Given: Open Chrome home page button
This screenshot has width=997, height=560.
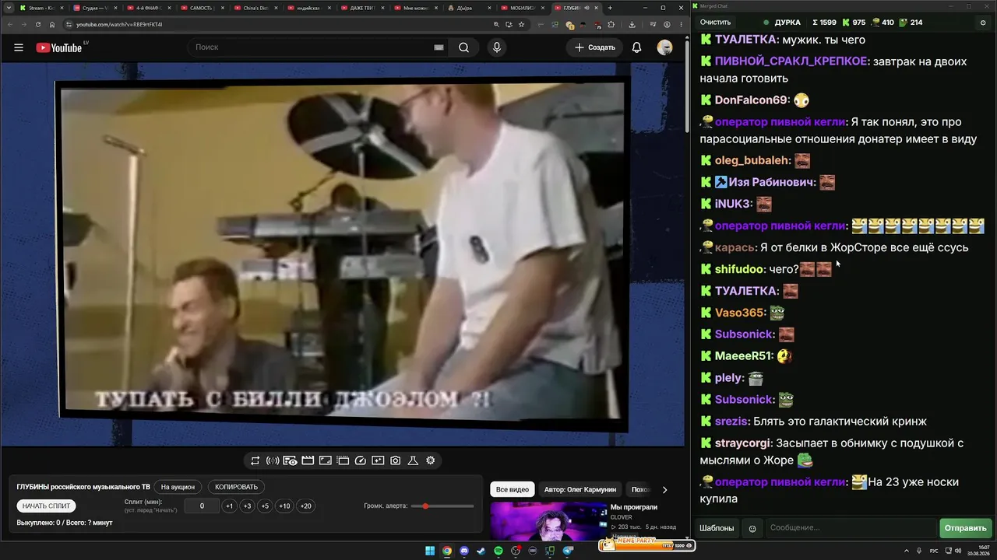Looking at the screenshot, I should pyautogui.click(x=52, y=24).
